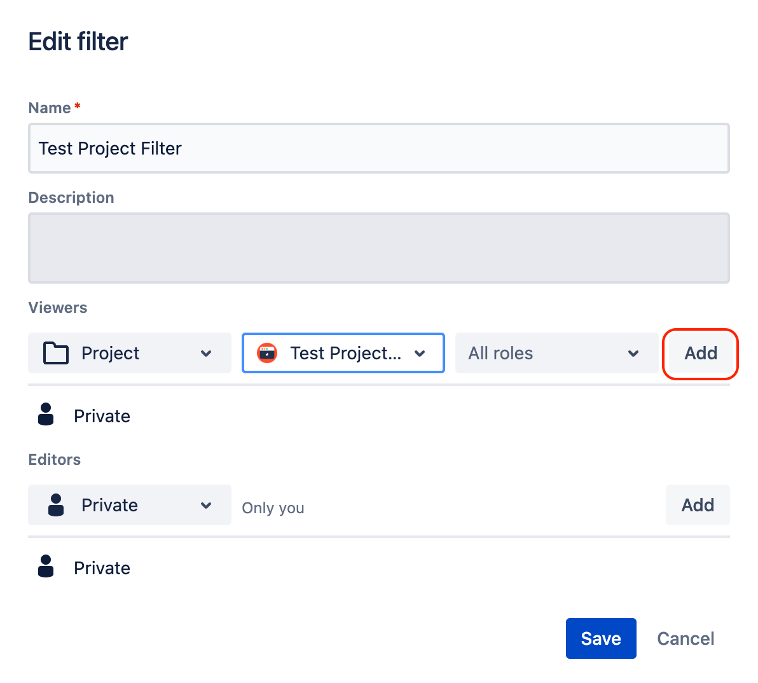The image size is (758, 683).
Task: Click the person icon beside Private under Editors
Action: click(45, 566)
